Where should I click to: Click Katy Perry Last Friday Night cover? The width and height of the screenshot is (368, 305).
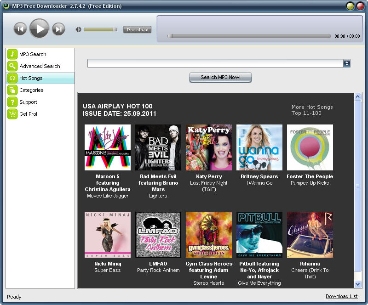point(209,147)
